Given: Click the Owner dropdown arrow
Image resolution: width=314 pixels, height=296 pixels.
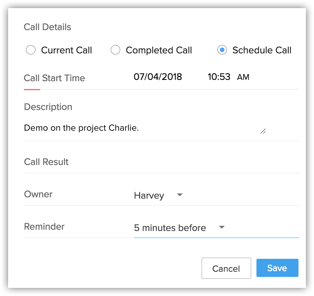Looking at the screenshot, I should pyautogui.click(x=180, y=195).
